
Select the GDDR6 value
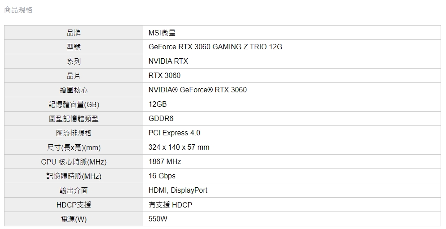pos(161,118)
